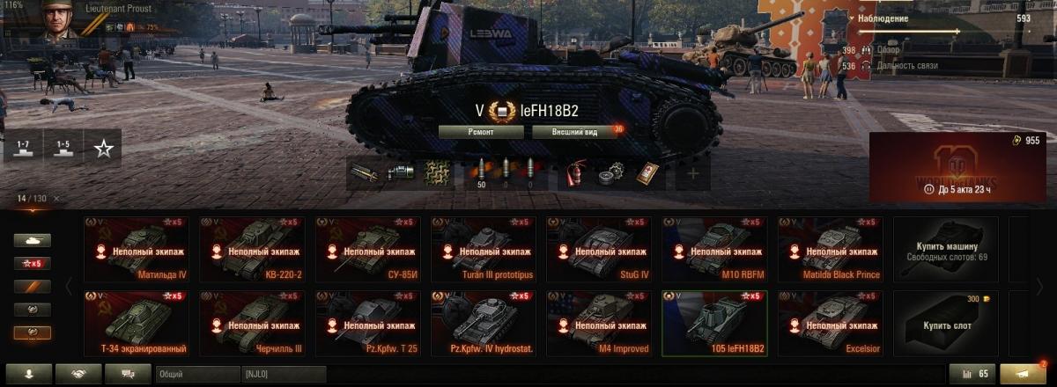
Task: Click the Ремонт (repair) button
Action: (481, 132)
